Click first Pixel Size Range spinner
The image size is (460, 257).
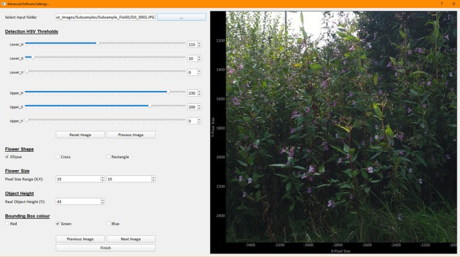(103, 179)
